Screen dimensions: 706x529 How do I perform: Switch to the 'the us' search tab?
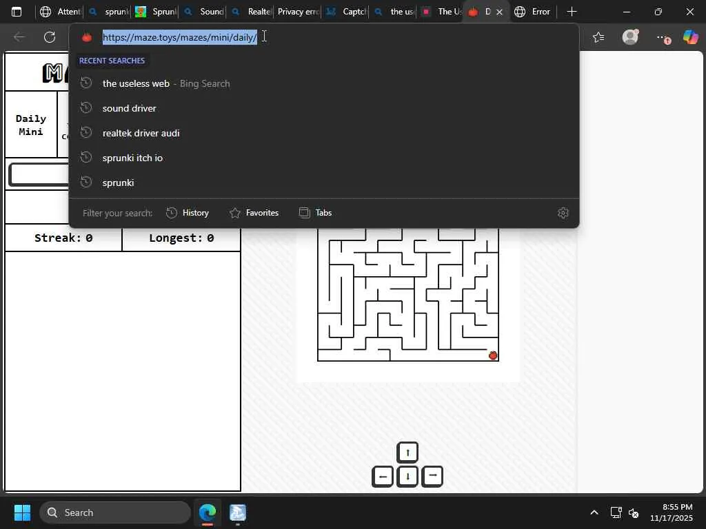[394, 12]
